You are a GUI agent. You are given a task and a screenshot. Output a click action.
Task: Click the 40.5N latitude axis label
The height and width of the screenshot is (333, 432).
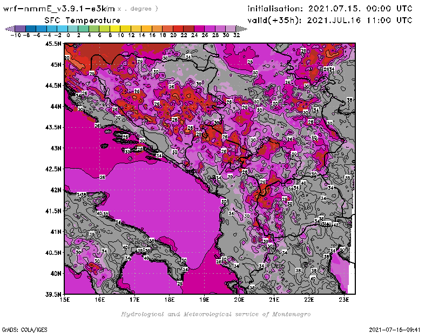(x=53, y=253)
